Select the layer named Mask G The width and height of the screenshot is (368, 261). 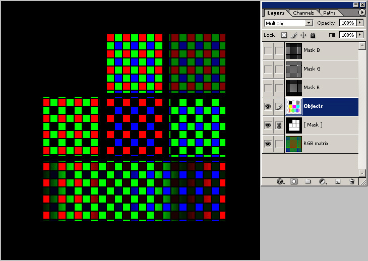(x=312, y=69)
